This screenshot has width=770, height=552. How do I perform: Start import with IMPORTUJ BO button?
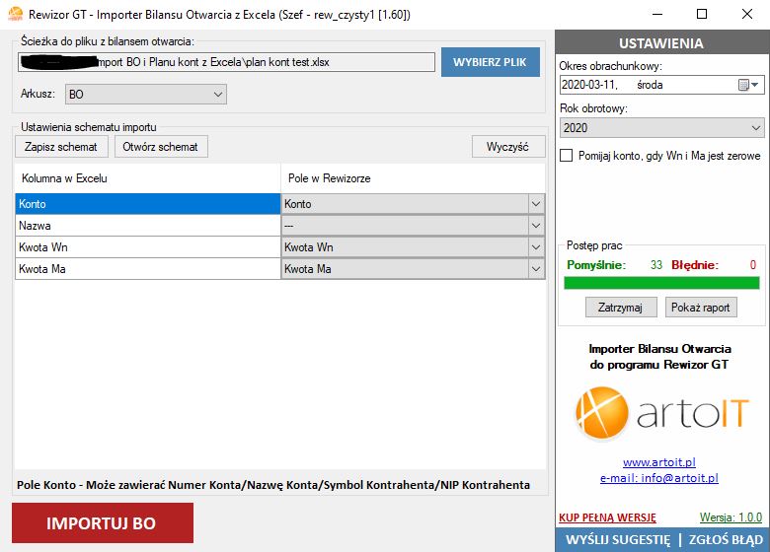click(x=102, y=523)
